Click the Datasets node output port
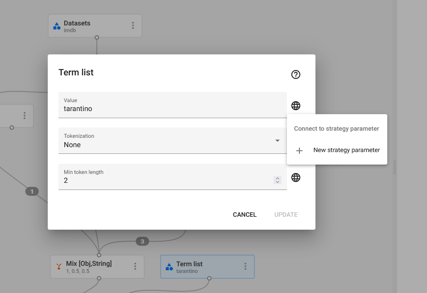The width and height of the screenshot is (427, 293). pos(97,37)
